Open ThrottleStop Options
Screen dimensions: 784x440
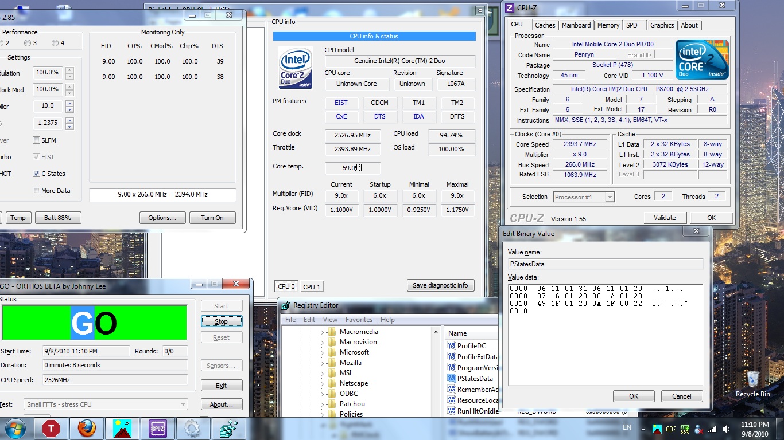tap(162, 218)
